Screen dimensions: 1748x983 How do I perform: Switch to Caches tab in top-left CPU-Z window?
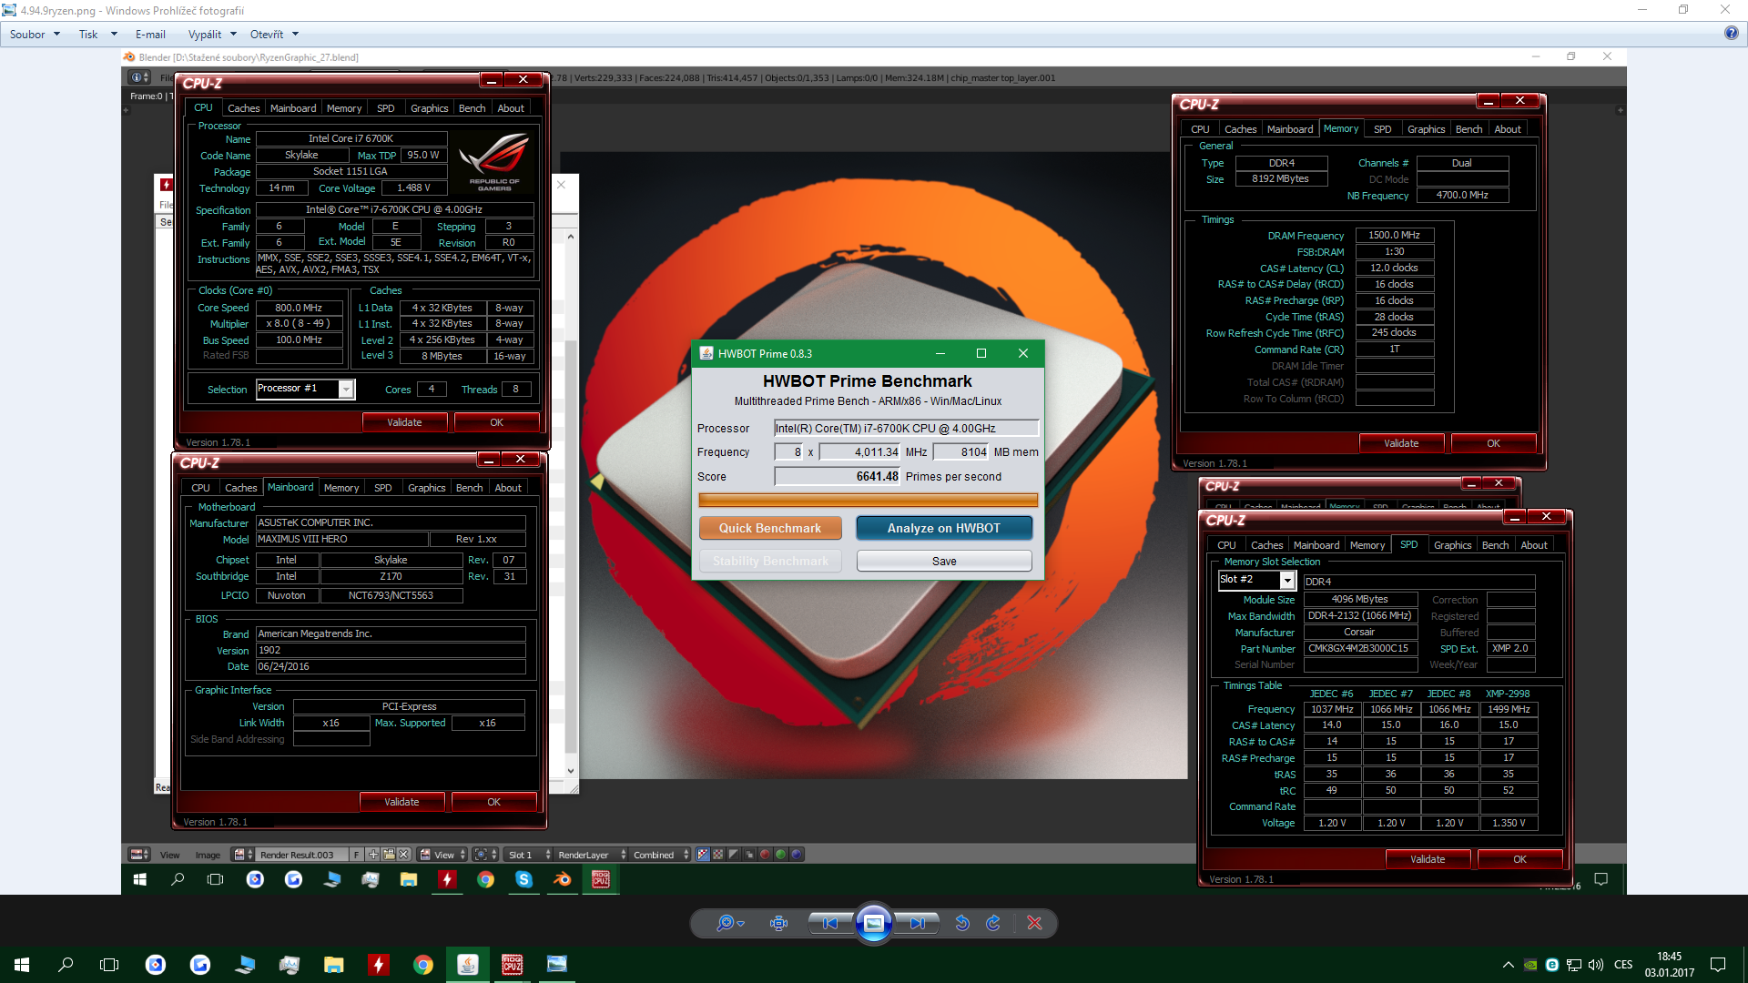243,108
